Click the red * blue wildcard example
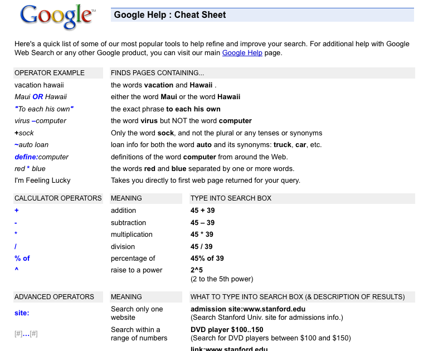 [30, 169]
